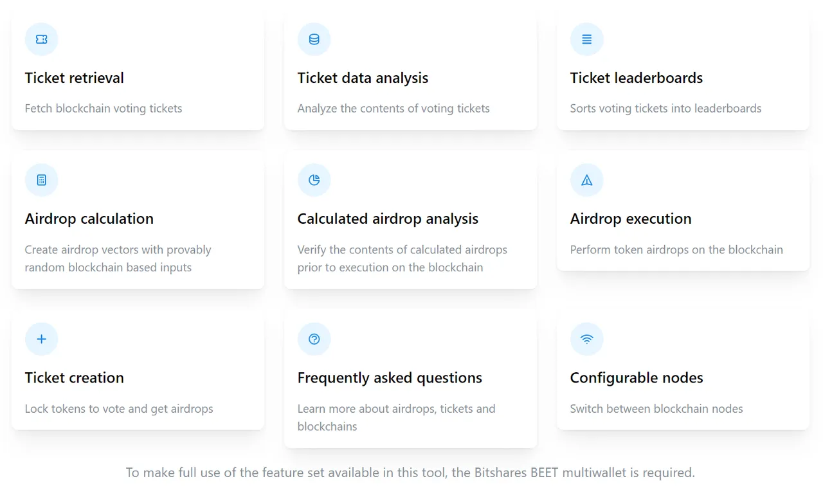This screenshot has height=488, width=823.
Task: Open the Ticket data analysis heading
Action: pos(363,78)
